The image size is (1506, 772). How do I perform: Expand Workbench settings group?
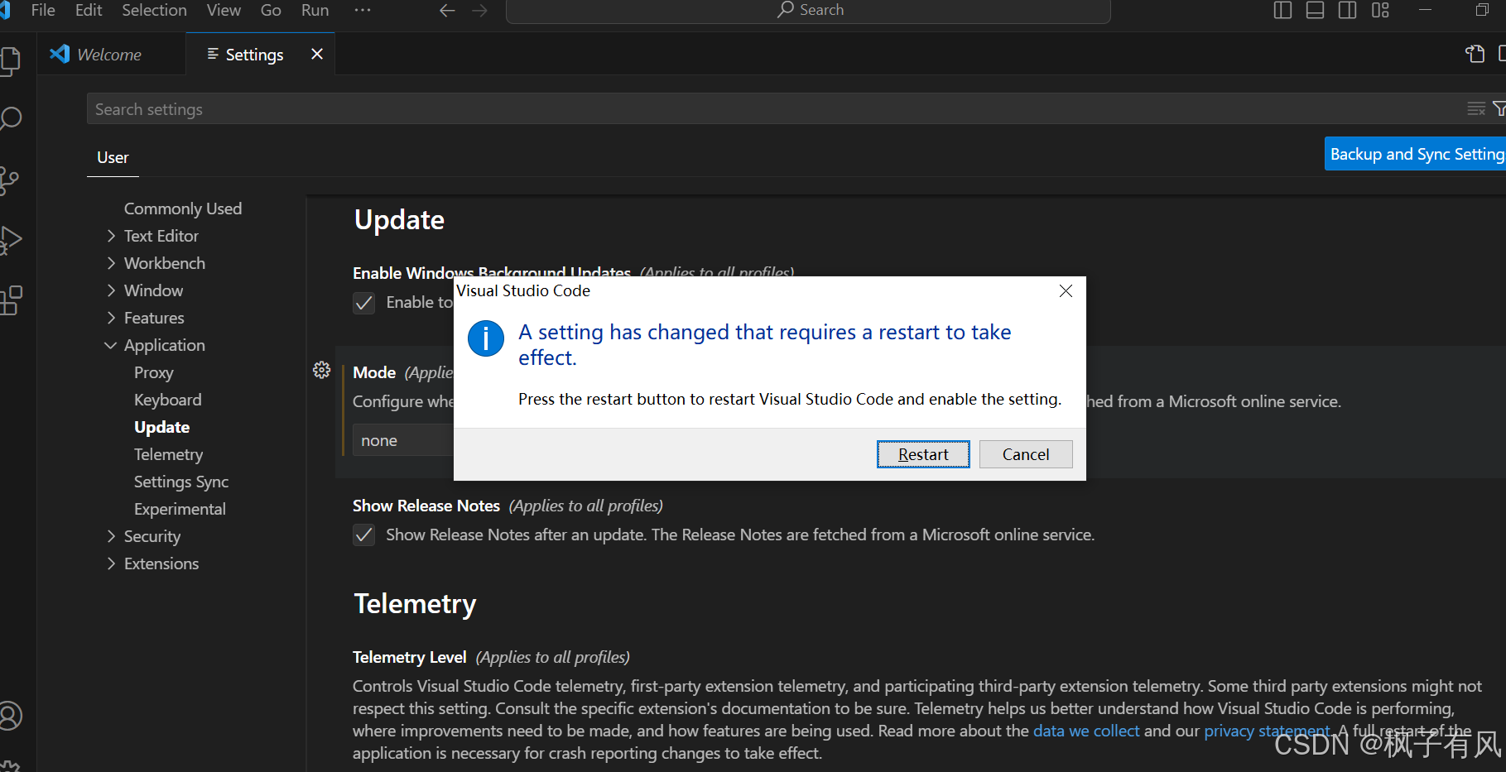111,263
